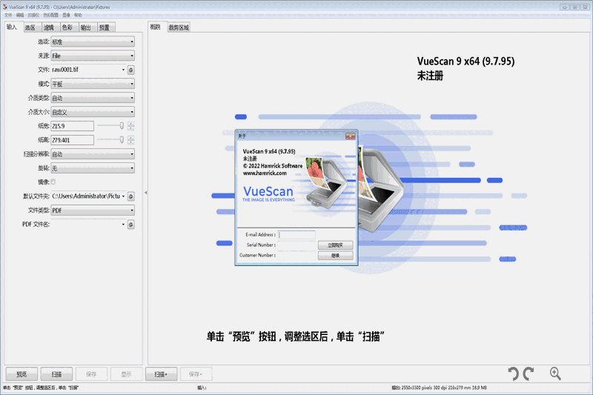
Task: Browse for file next to raw0001.tif
Action: [x=131, y=70]
